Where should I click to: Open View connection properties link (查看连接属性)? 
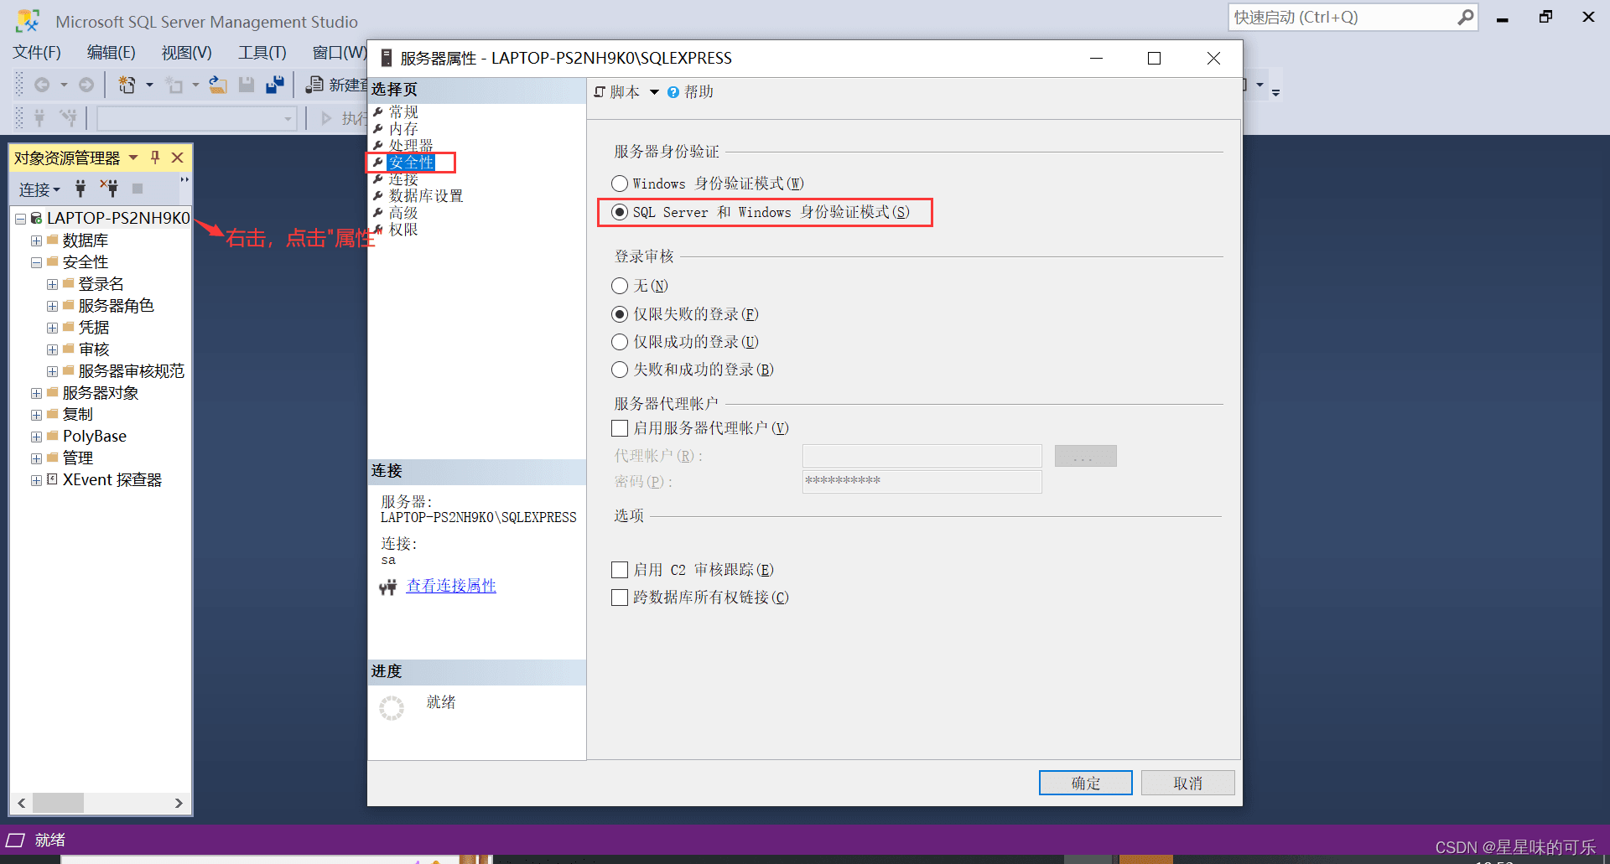pos(451,586)
